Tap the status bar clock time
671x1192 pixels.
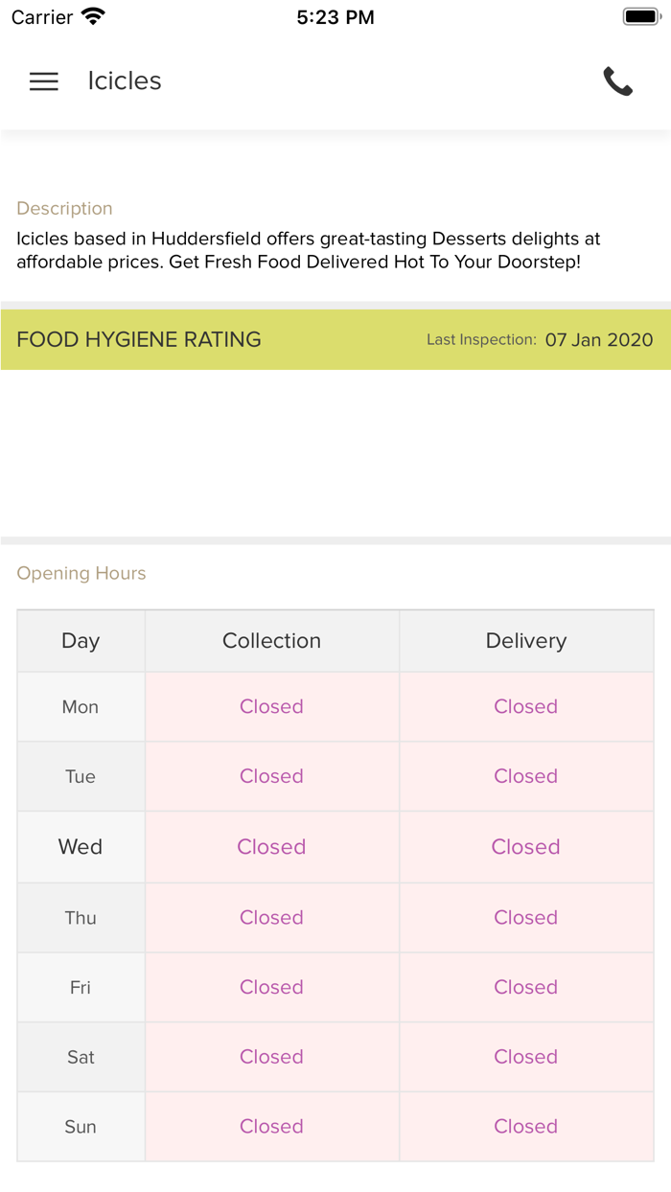coord(335,16)
